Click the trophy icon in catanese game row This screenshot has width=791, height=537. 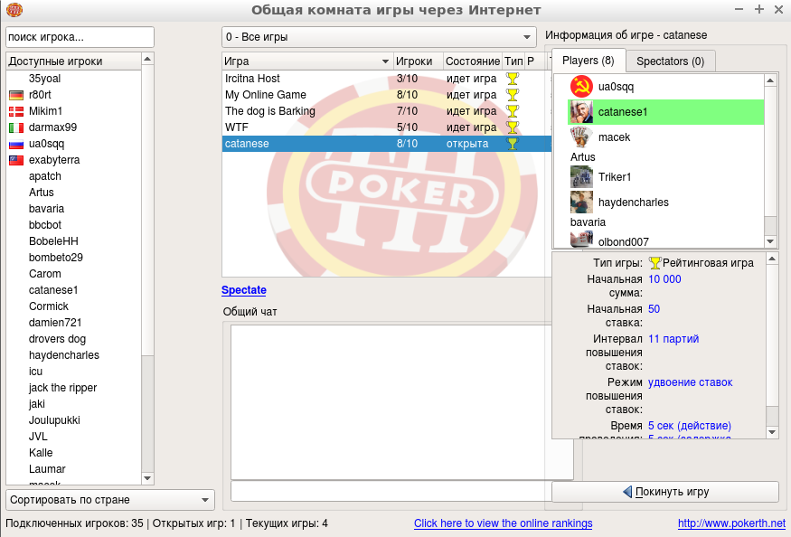point(513,144)
